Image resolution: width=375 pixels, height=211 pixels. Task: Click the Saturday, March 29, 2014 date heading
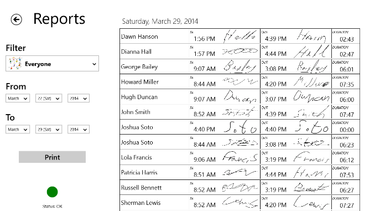(160, 21)
